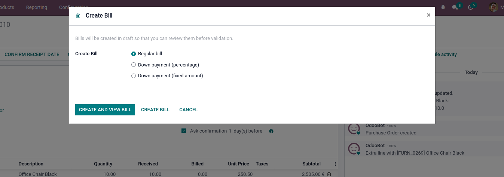Open the conversations chat icon
504x177 pixels.
455,7
